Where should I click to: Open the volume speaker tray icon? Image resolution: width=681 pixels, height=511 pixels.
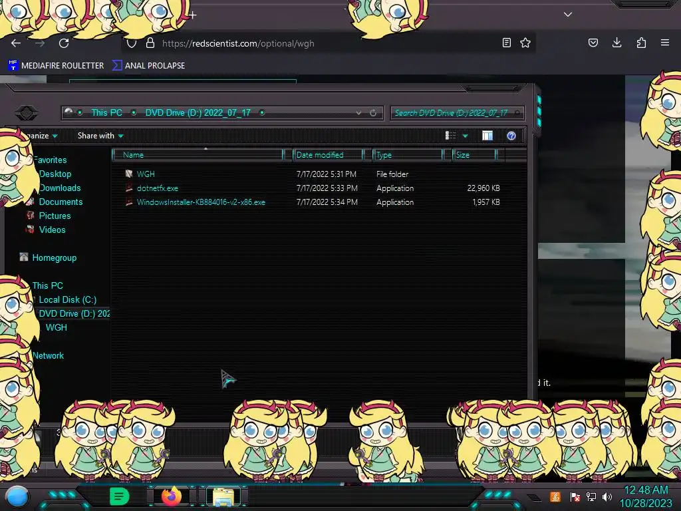click(607, 496)
